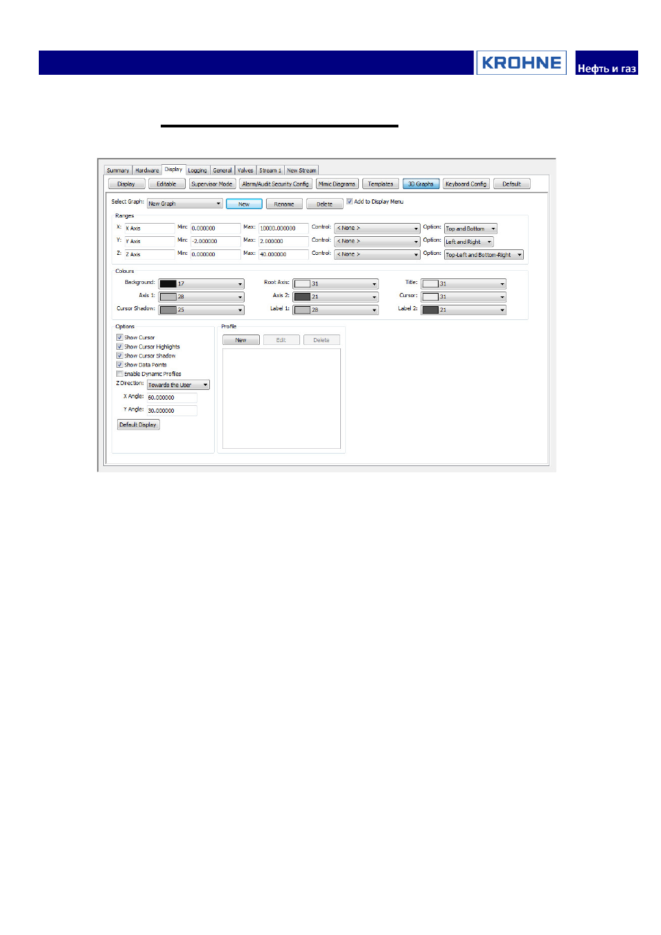Open X axis Control dropdown
Screen dimensions: 661x935
[377, 228]
